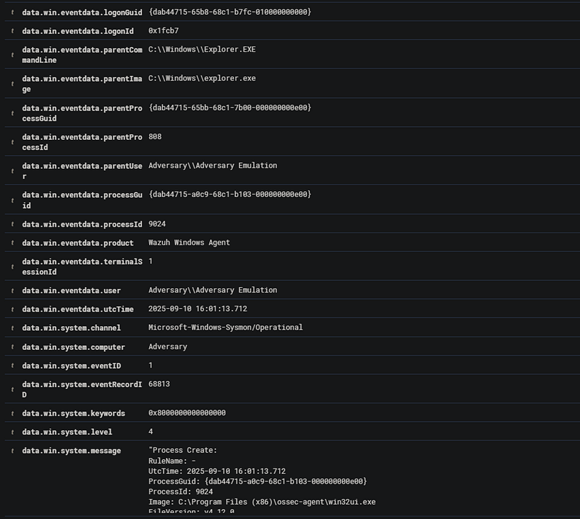Image resolution: width=580 pixels, height=519 pixels.
Task: Click the 68813 eventRecordID value
Action: tap(159, 384)
